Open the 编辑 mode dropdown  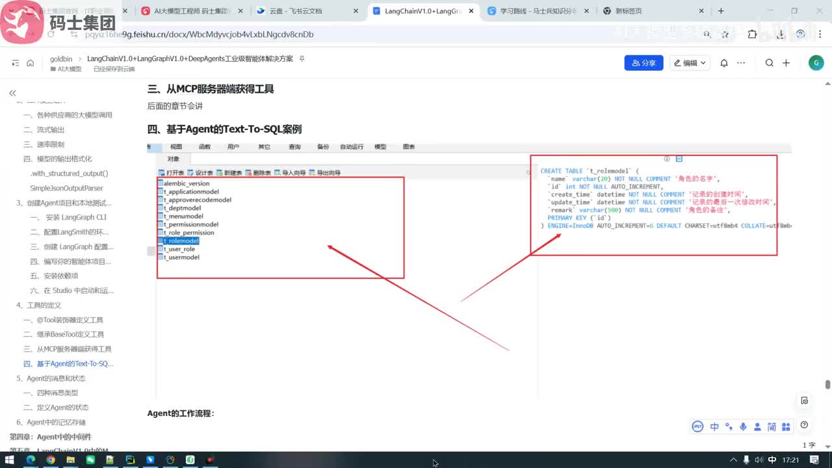point(690,63)
